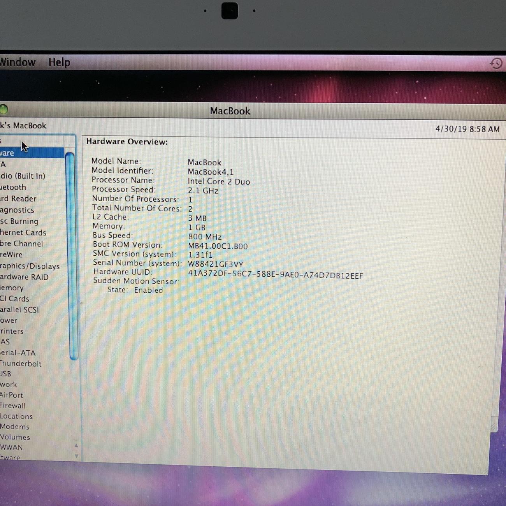Image resolution: width=506 pixels, height=506 pixels.
Task: Select Audio (Built In) in sidebar
Action: [23, 176]
